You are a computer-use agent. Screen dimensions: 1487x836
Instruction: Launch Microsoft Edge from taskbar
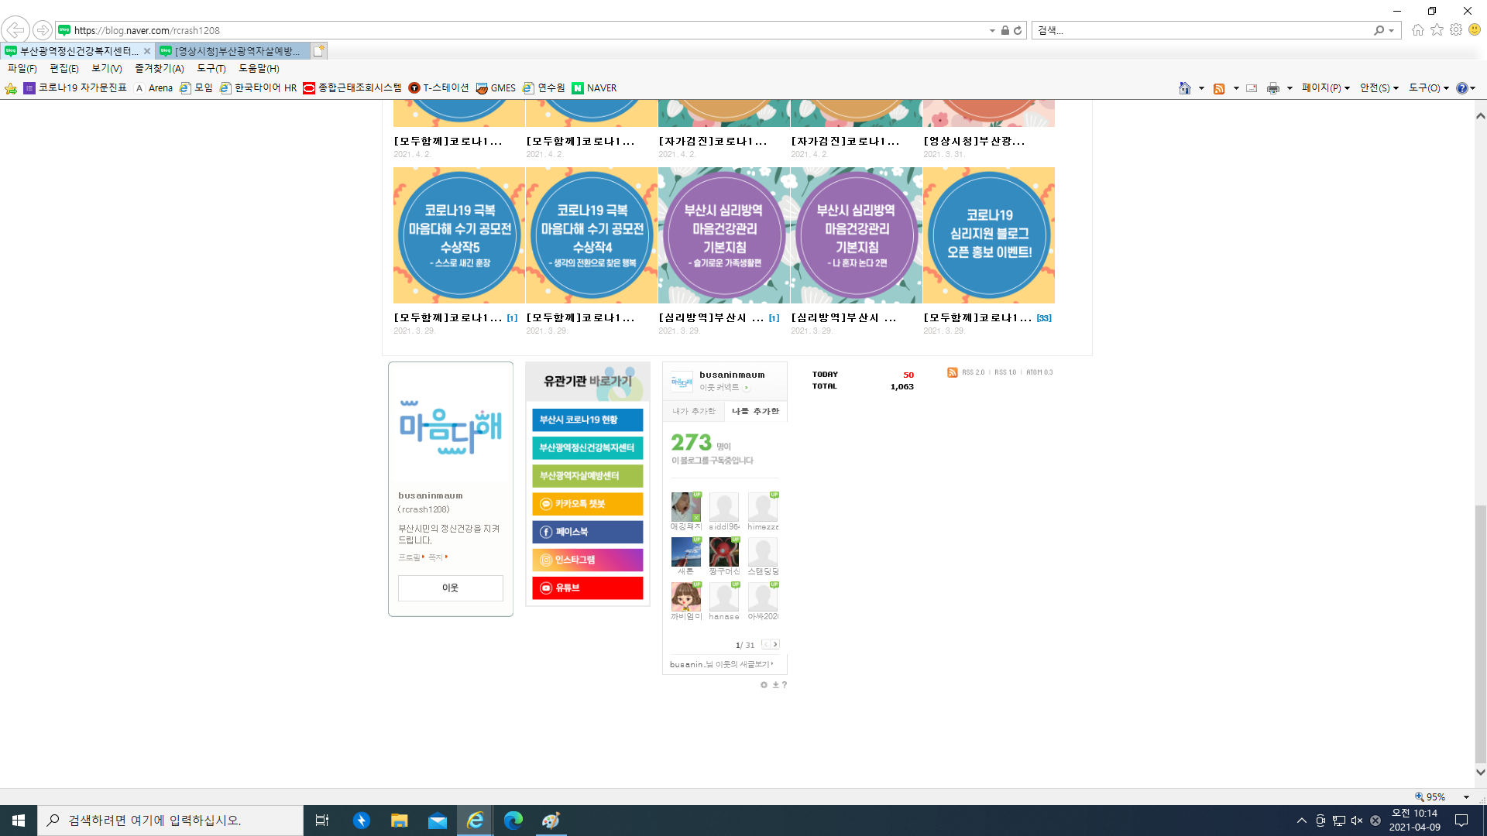click(x=513, y=821)
